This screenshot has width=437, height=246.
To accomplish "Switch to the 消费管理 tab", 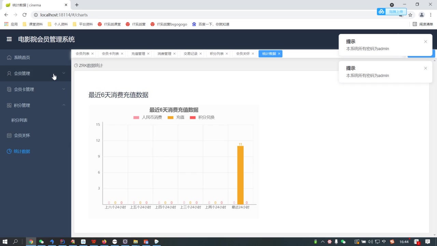I will click(x=165, y=54).
